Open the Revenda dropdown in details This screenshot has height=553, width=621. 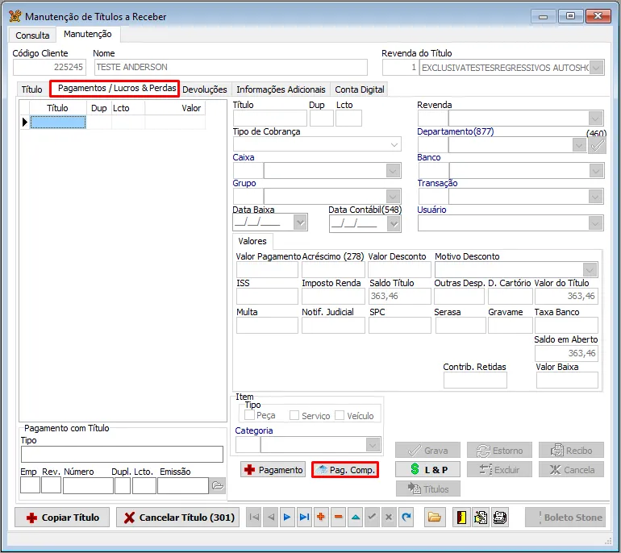(x=596, y=118)
